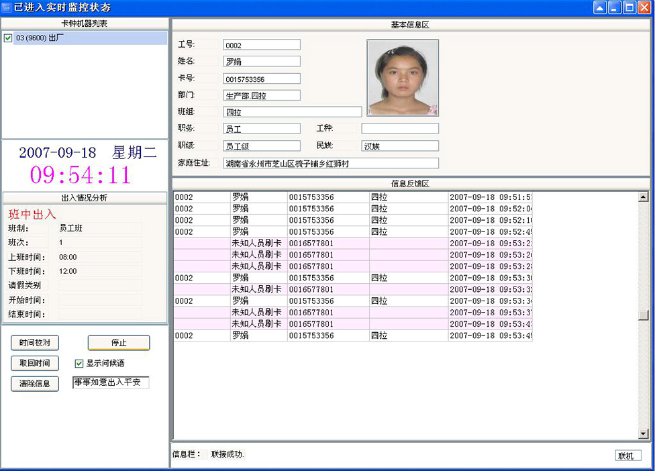Viewport: 655px width, 471px height.
Task: Close the real-time monitoring window
Action: click(645, 7)
